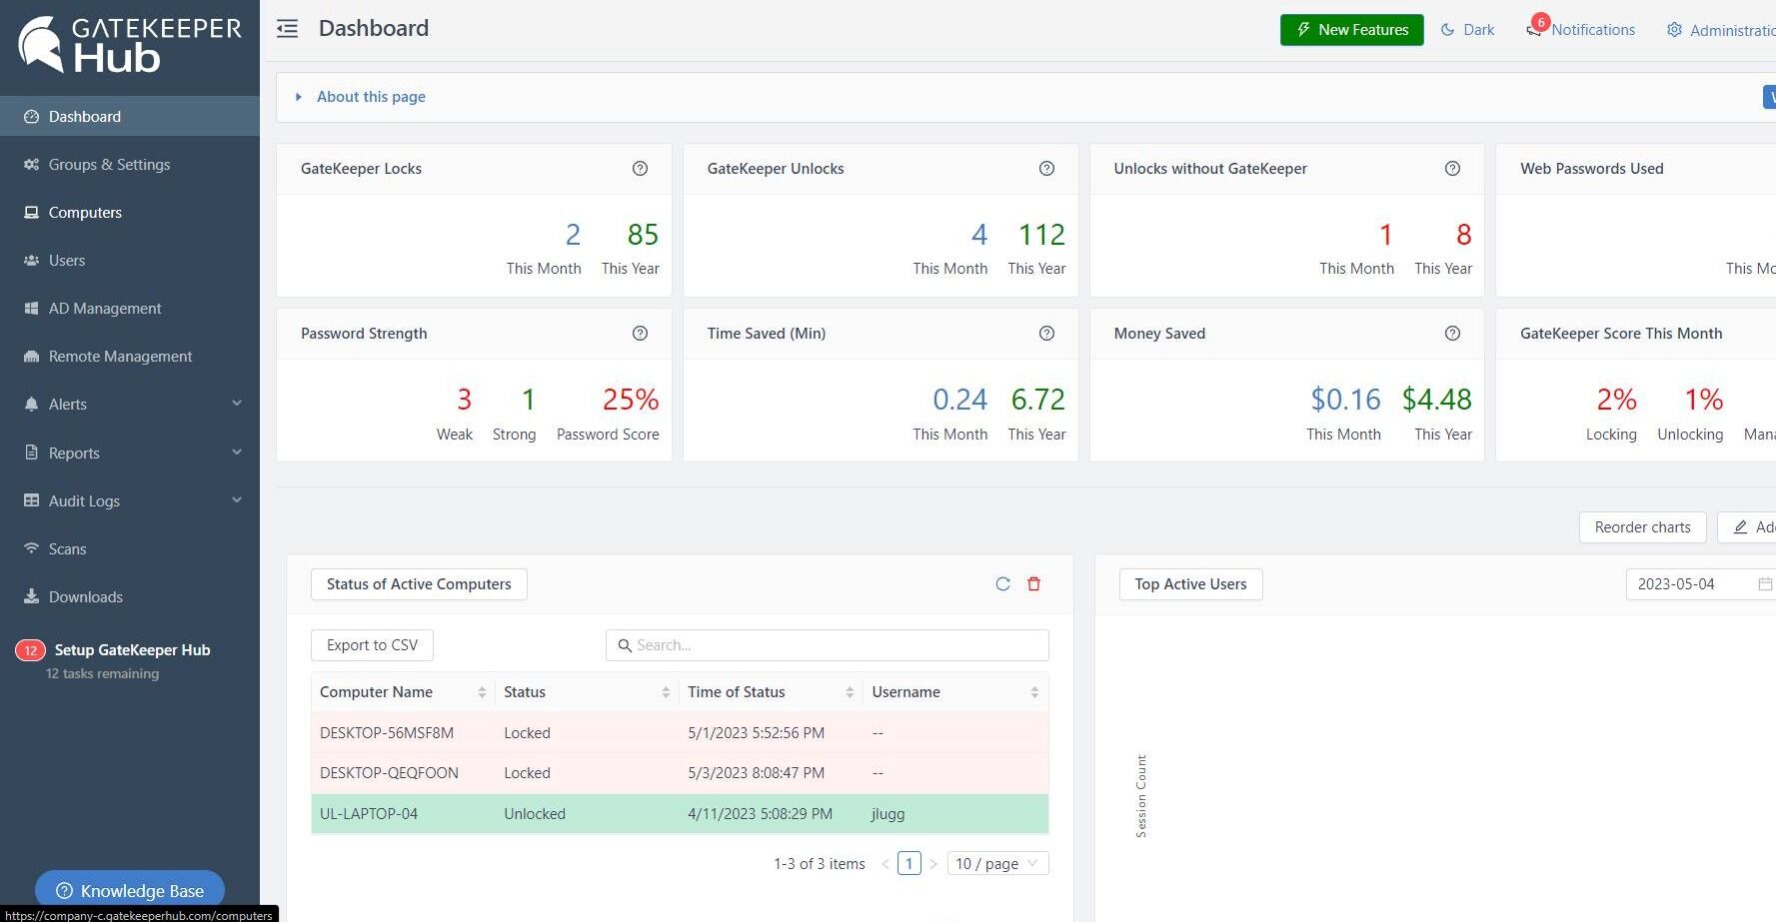Open the Dashboard menu item
1776x922 pixels.
click(x=130, y=117)
